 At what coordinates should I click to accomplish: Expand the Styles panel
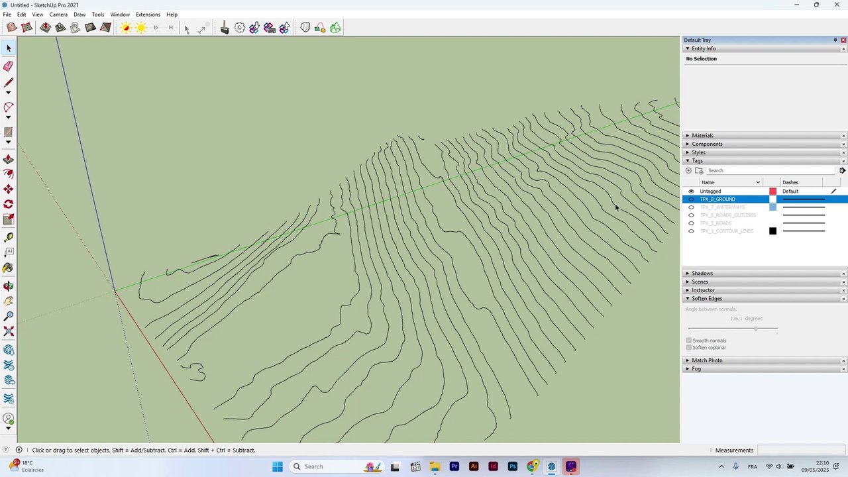688,152
